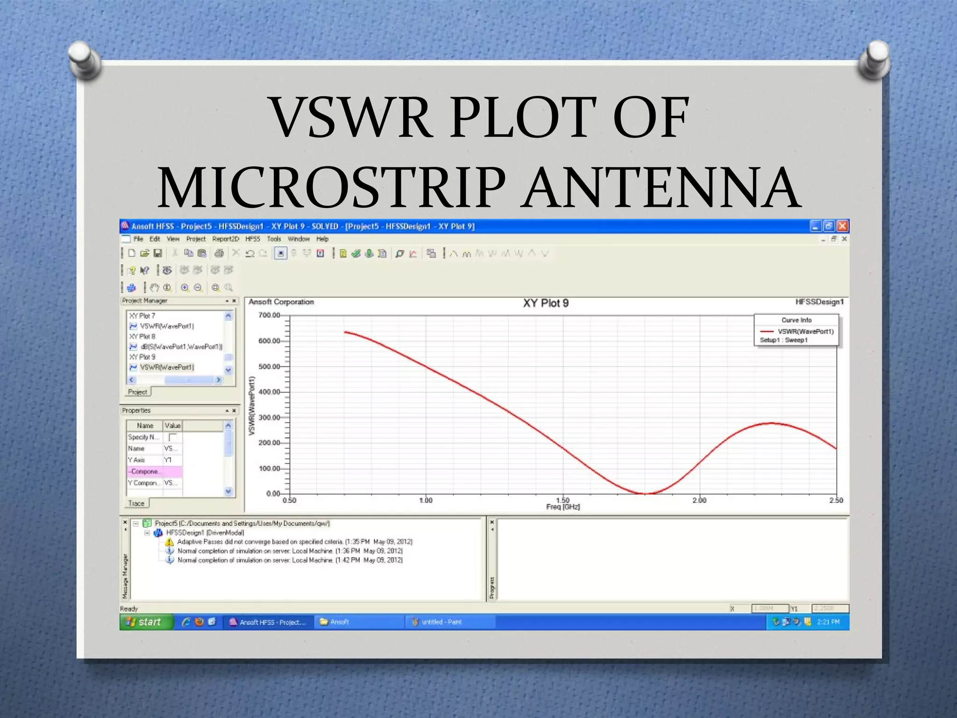Click Project Manager horizontal scroll left arrow
Viewport: 957px width, 718px height.
pyautogui.click(x=132, y=380)
